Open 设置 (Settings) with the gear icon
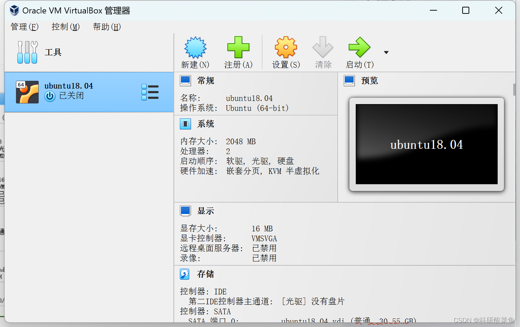This screenshot has height=327, width=520. click(x=286, y=47)
